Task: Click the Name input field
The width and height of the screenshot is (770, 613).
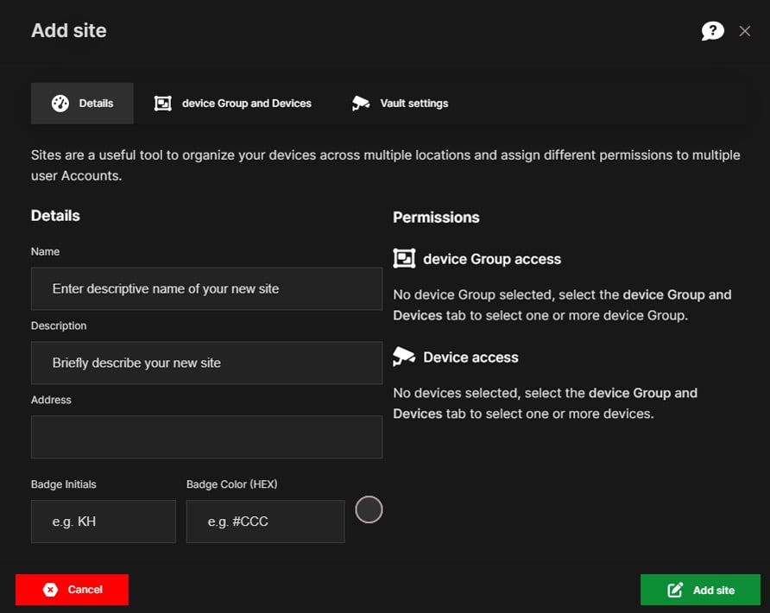Action: pos(206,288)
